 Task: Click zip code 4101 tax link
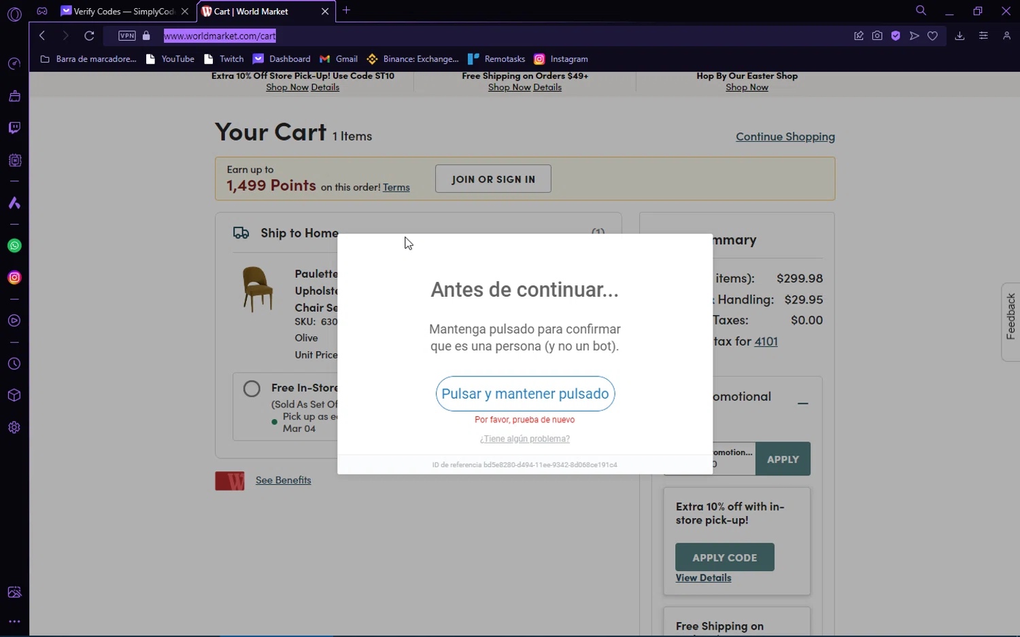click(766, 342)
